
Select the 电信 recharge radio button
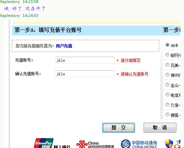coord(167,95)
